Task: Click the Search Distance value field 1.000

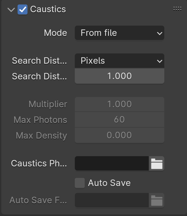Action: [x=120, y=76]
